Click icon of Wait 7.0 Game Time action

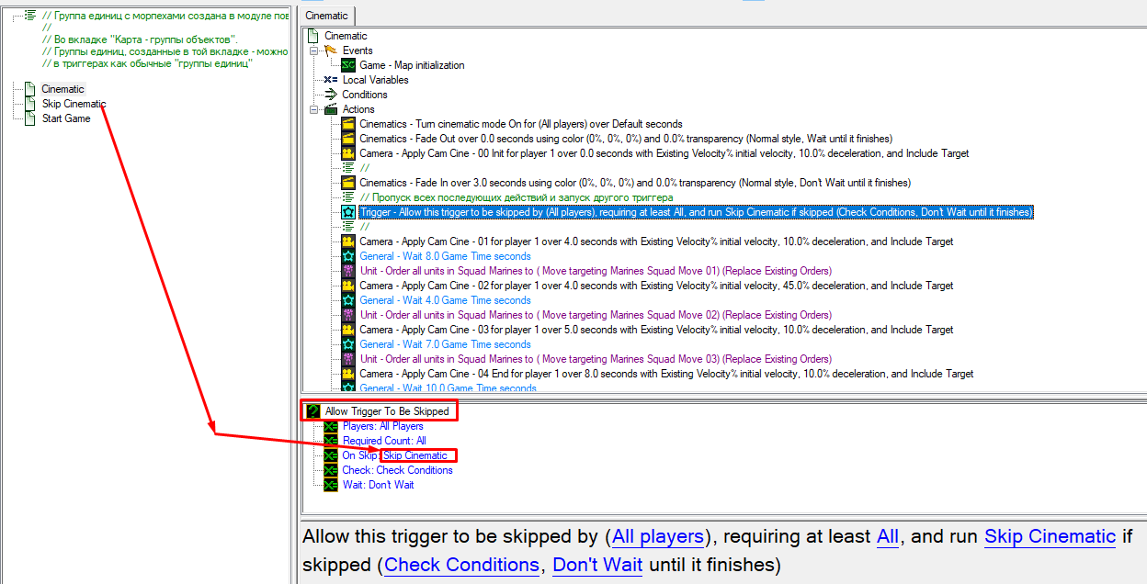(348, 344)
